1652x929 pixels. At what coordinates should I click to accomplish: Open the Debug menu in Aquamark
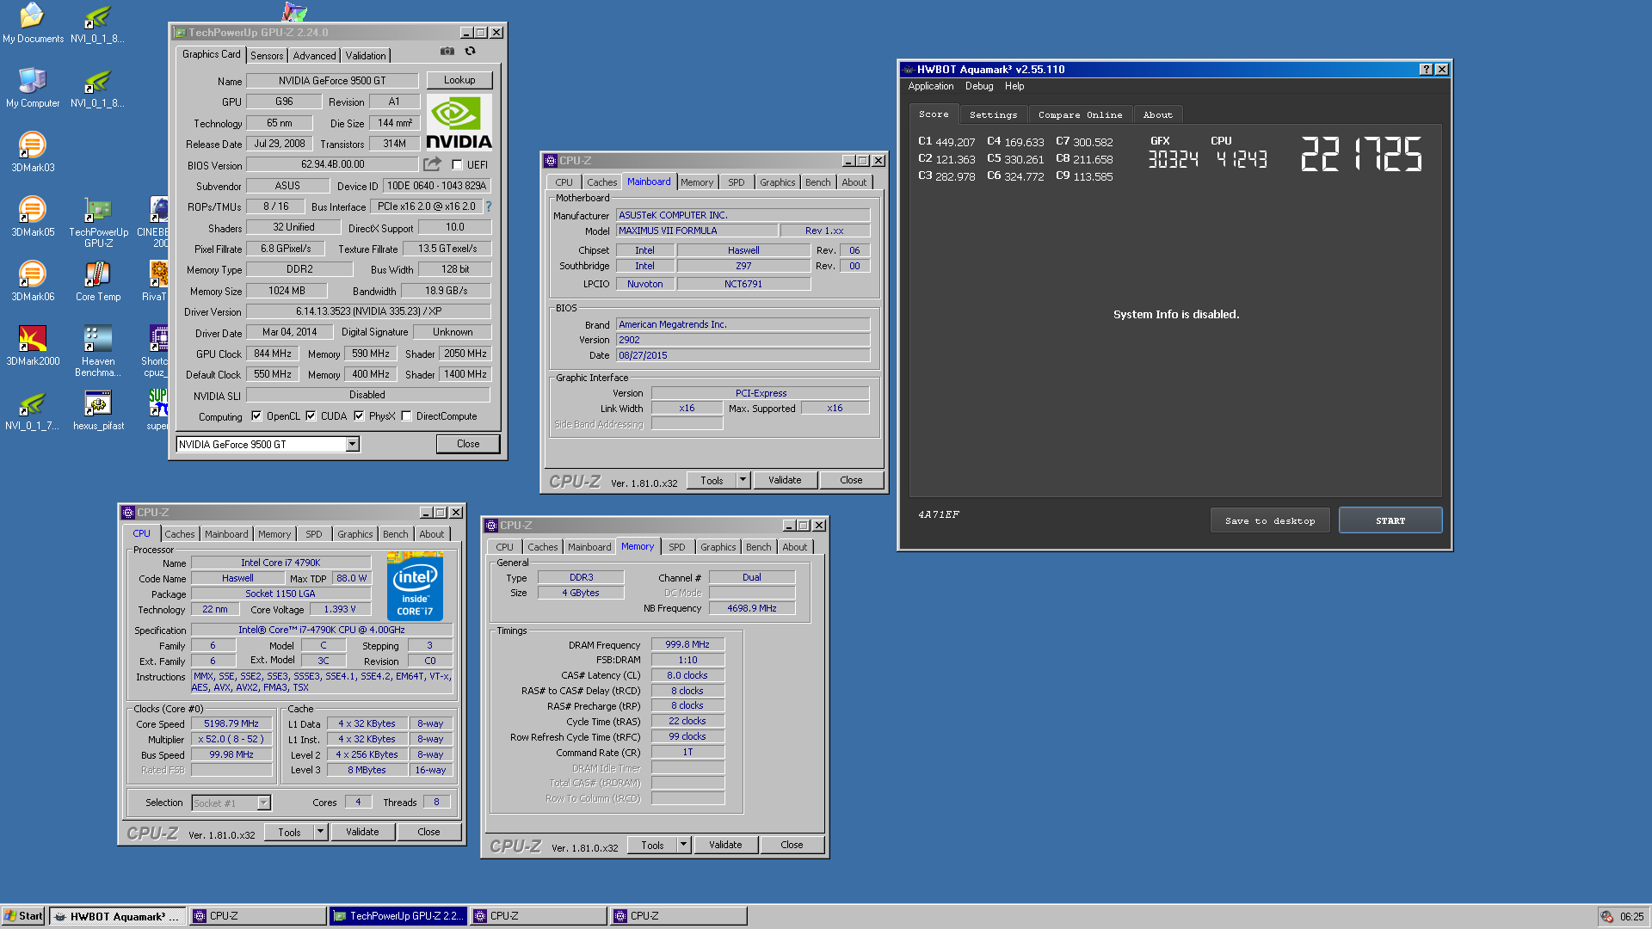[x=978, y=86]
